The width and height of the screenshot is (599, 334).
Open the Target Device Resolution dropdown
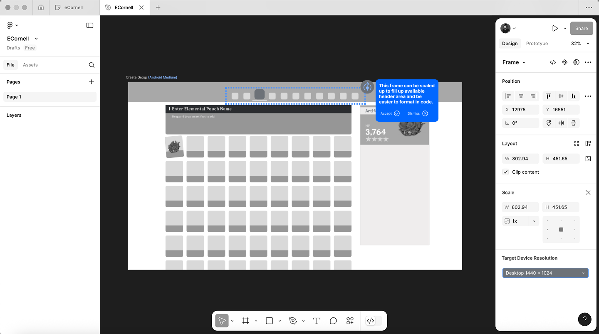pyautogui.click(x=545, y=273)
